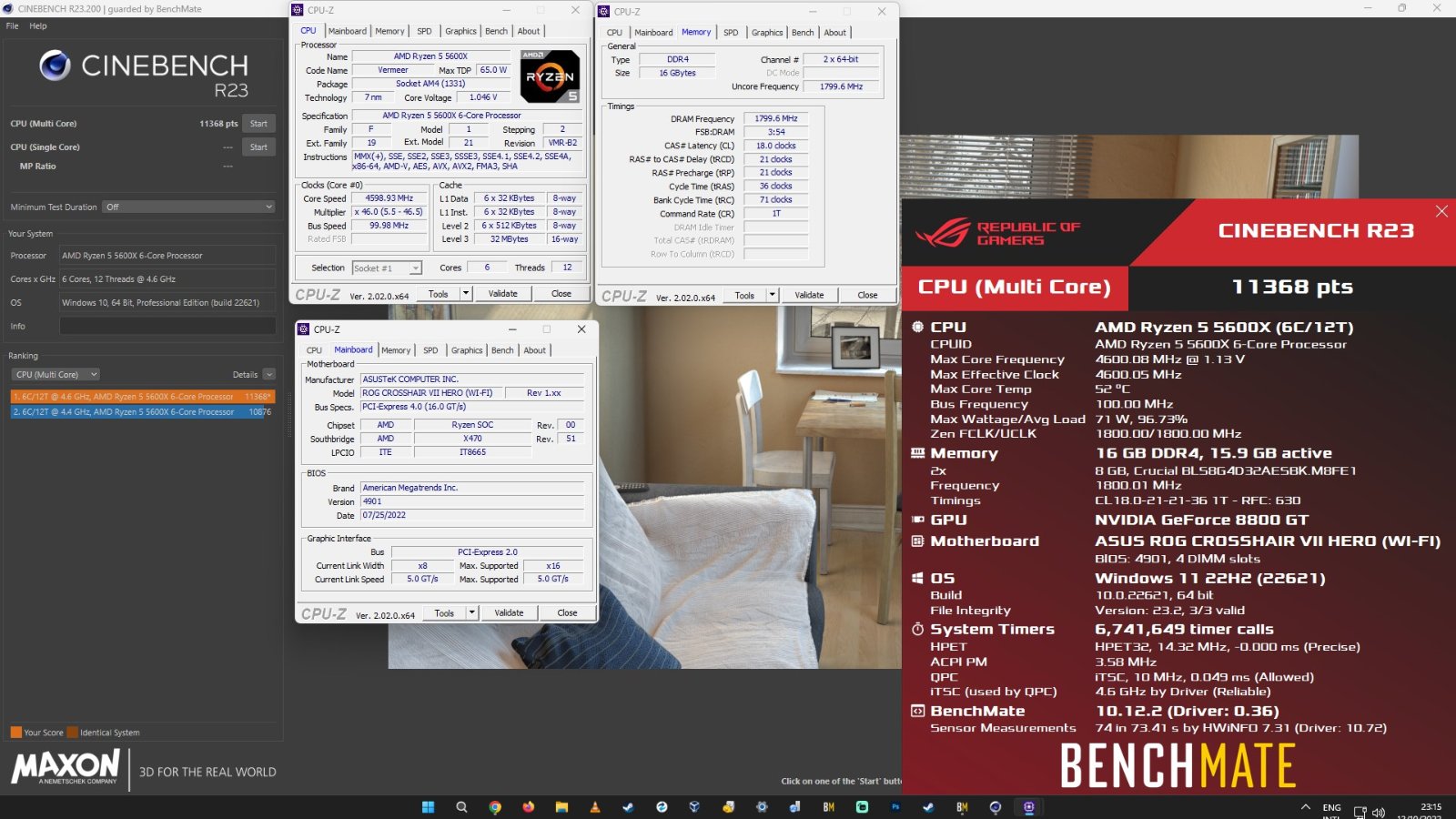Open About tab in CPU-Z CPU window
Viewport: 1456px width, 819px height.
tap(529, 31)
